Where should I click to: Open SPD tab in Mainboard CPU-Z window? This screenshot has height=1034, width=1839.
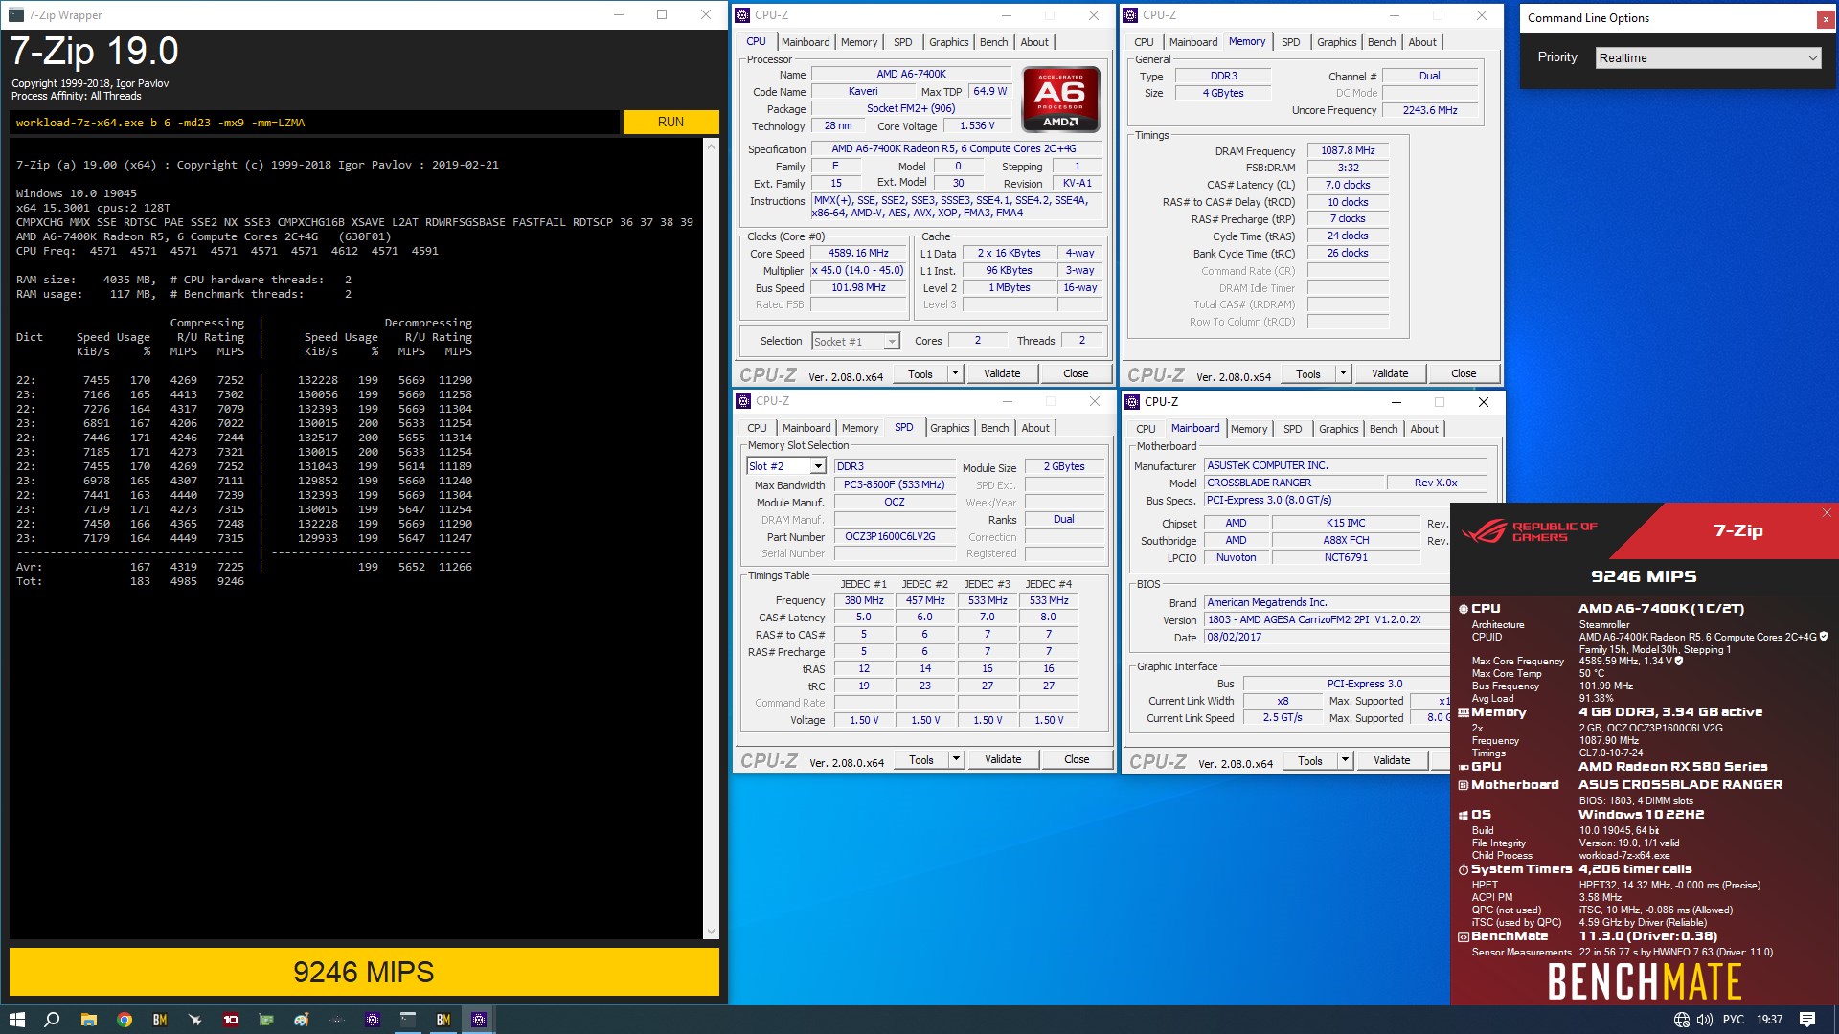(x=1292, y=429)
